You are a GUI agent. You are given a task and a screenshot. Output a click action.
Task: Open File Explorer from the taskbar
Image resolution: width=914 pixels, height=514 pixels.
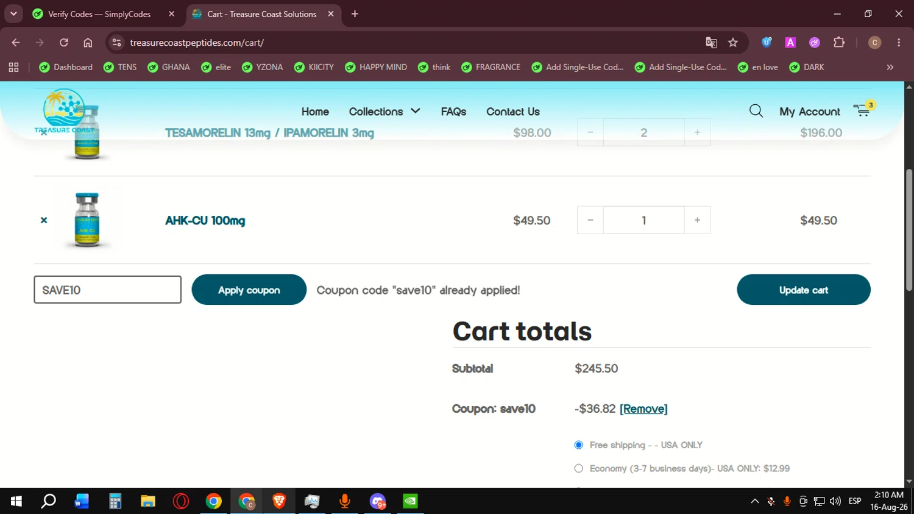coord(147,501)
